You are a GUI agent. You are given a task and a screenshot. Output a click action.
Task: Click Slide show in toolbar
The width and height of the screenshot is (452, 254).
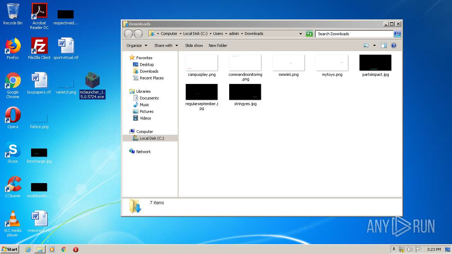(194, 46)
